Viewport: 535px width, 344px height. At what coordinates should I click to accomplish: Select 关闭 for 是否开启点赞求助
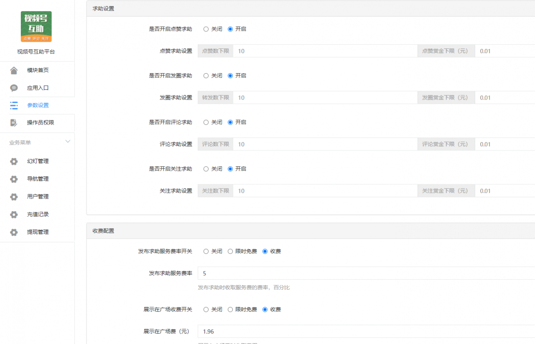(x=206, y=29)
